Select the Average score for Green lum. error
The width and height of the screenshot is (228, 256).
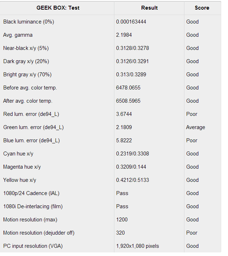[195, 127]
